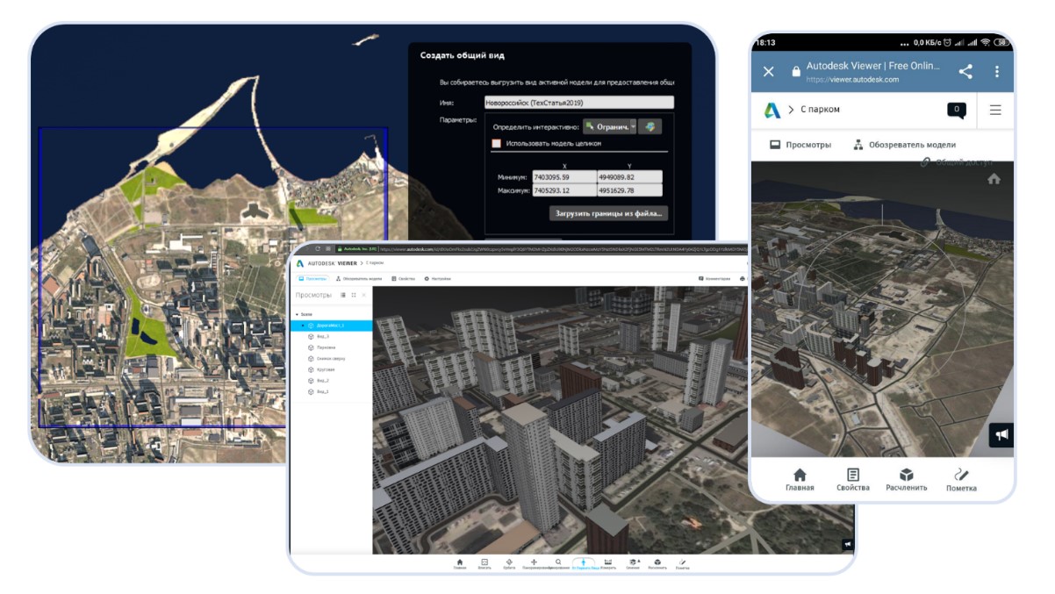The height and width of the screenshot is (594, 1055).
Task: Click С парком breadcrumb in the desktop viewer
Action: coord(375,262)
